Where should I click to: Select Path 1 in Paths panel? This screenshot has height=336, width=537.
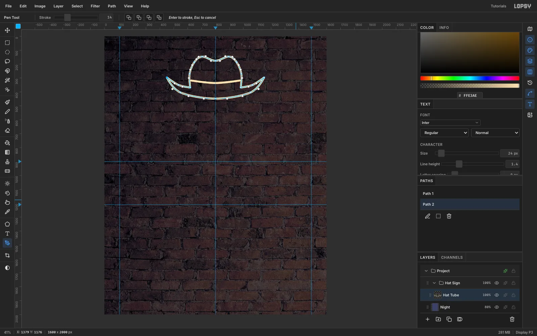[470, 194]
